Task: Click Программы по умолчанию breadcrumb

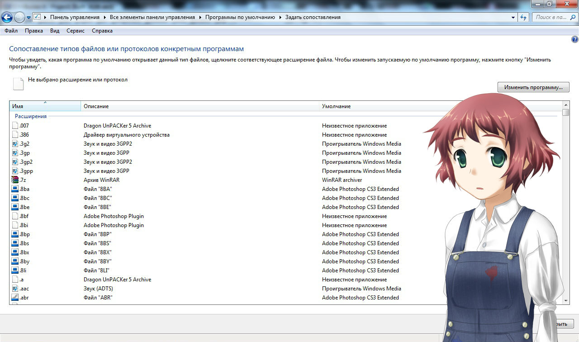Action: tap(240, 17)
